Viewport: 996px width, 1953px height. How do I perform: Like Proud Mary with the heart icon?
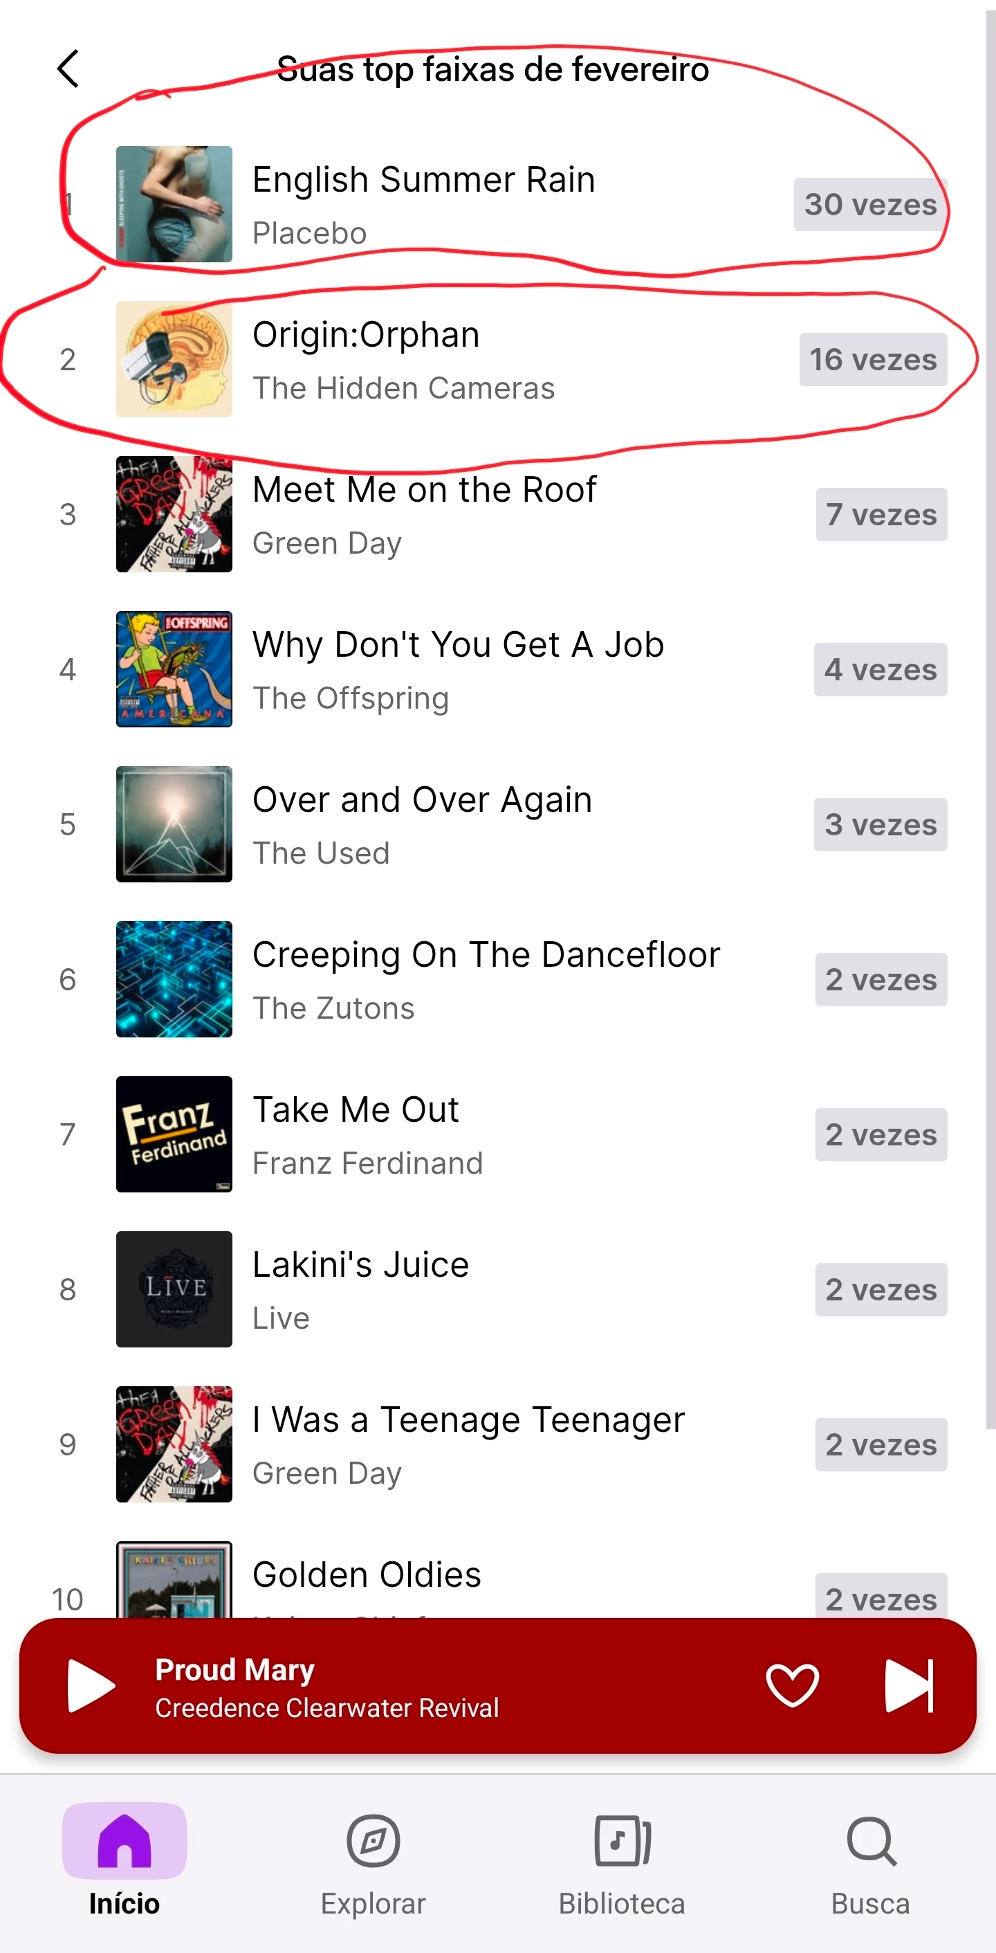point(792,1684)
